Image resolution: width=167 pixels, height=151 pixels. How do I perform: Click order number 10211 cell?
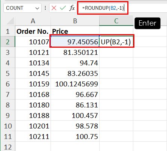pos(33,136)
